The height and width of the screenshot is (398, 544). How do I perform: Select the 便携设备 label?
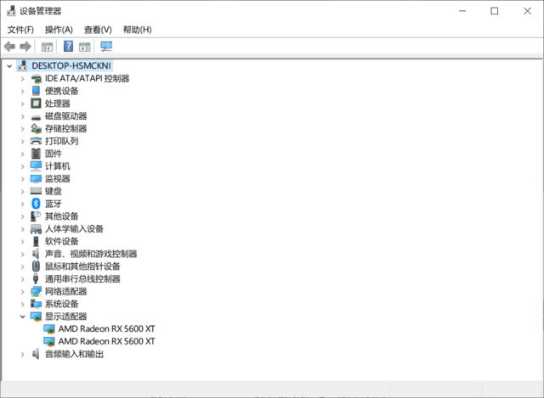point(62,91)
